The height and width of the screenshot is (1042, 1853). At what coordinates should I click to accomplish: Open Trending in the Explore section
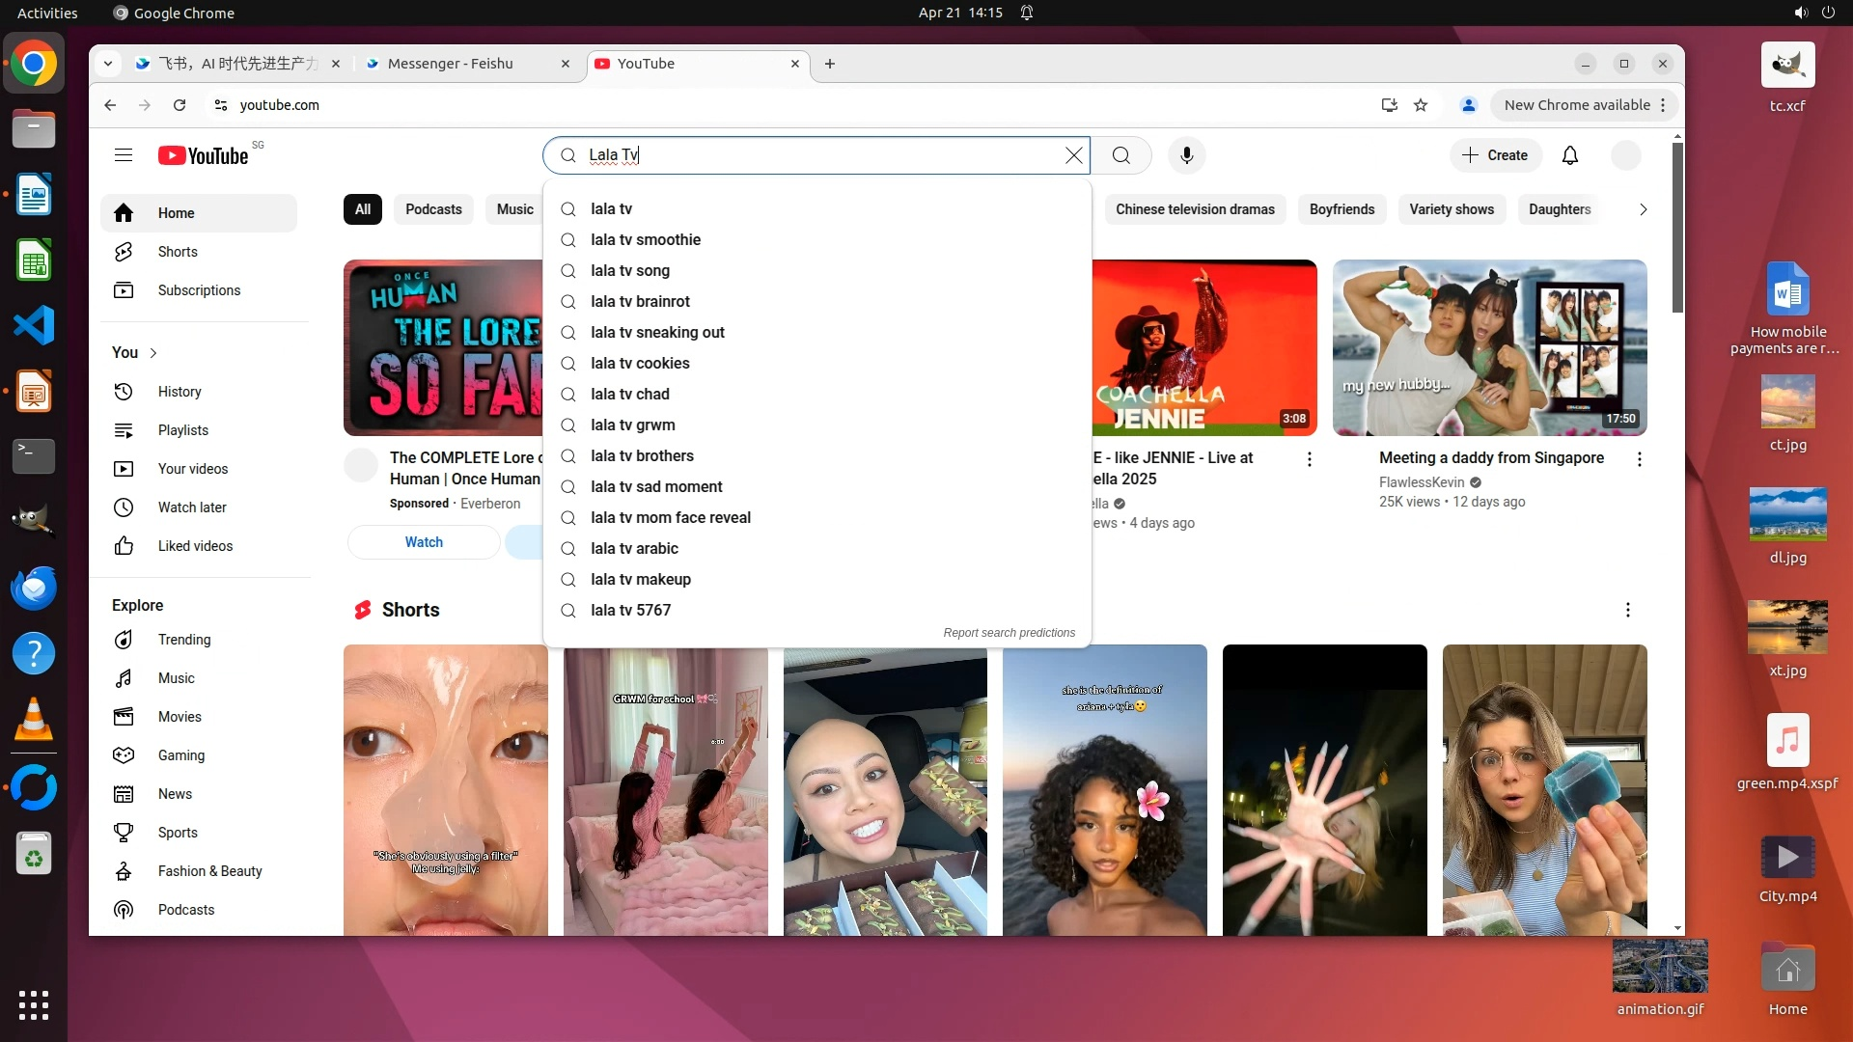[183, 640]
